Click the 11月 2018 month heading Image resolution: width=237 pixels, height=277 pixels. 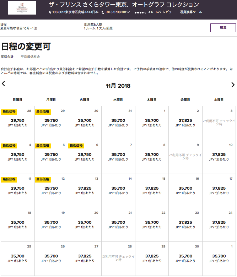click(x=118, y=86)
